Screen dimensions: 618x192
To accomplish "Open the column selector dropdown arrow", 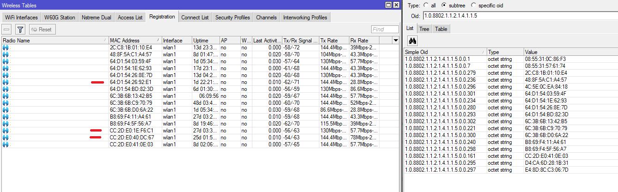I will click(x=396, y=41).
